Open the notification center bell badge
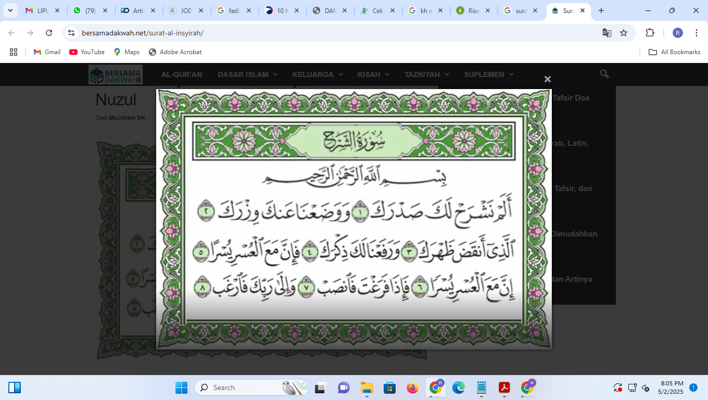This screenshot has height=400, width=708. tap(693, 387)
